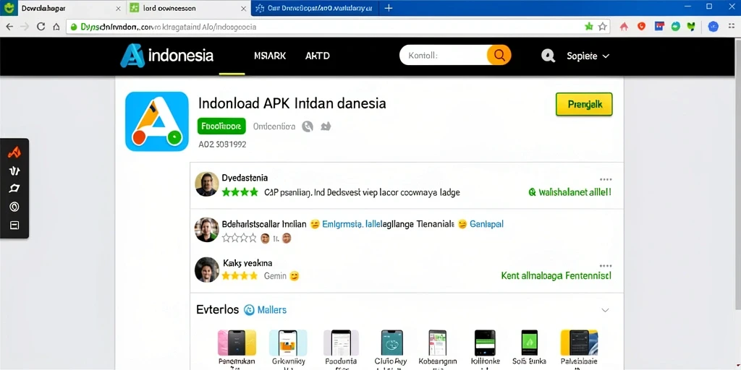The width and height of the screenshot is (741, 370).
Task: Switch to the Dewalahagar browser tab
Action: [64, 8]
